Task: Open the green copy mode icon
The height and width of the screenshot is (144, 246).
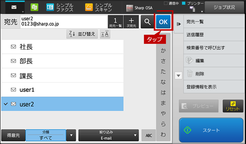Action: (x=34, y=7)
